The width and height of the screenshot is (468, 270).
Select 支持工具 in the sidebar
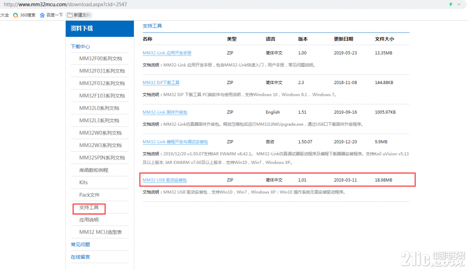click(89, 207)
